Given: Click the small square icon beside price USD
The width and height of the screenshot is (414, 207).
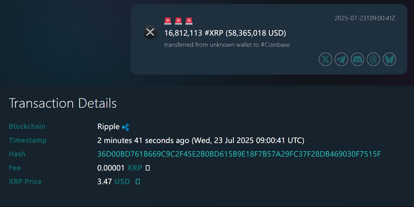Looking at the screenshot, I should click(137, 182).
